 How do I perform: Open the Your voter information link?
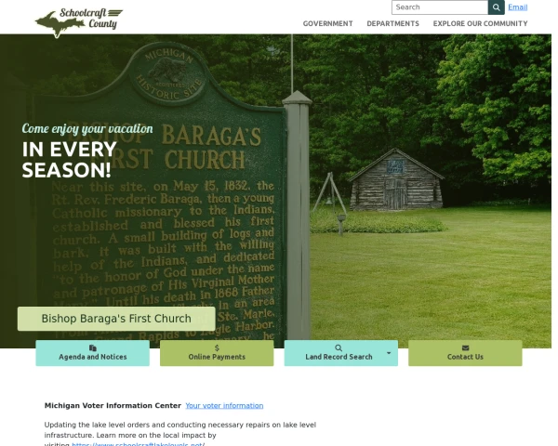click(224, 405)
